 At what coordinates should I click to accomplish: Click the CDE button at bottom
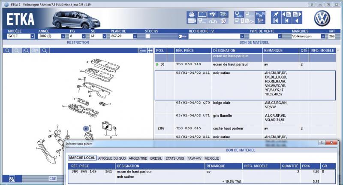pyautogui.click(x=52, y=179)
